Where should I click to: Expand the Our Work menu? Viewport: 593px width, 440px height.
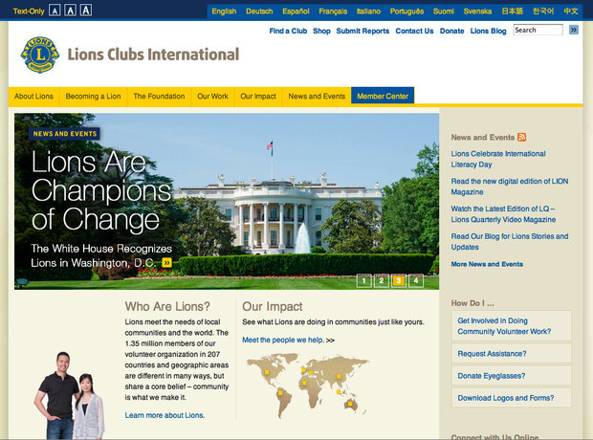click(212, 97)
